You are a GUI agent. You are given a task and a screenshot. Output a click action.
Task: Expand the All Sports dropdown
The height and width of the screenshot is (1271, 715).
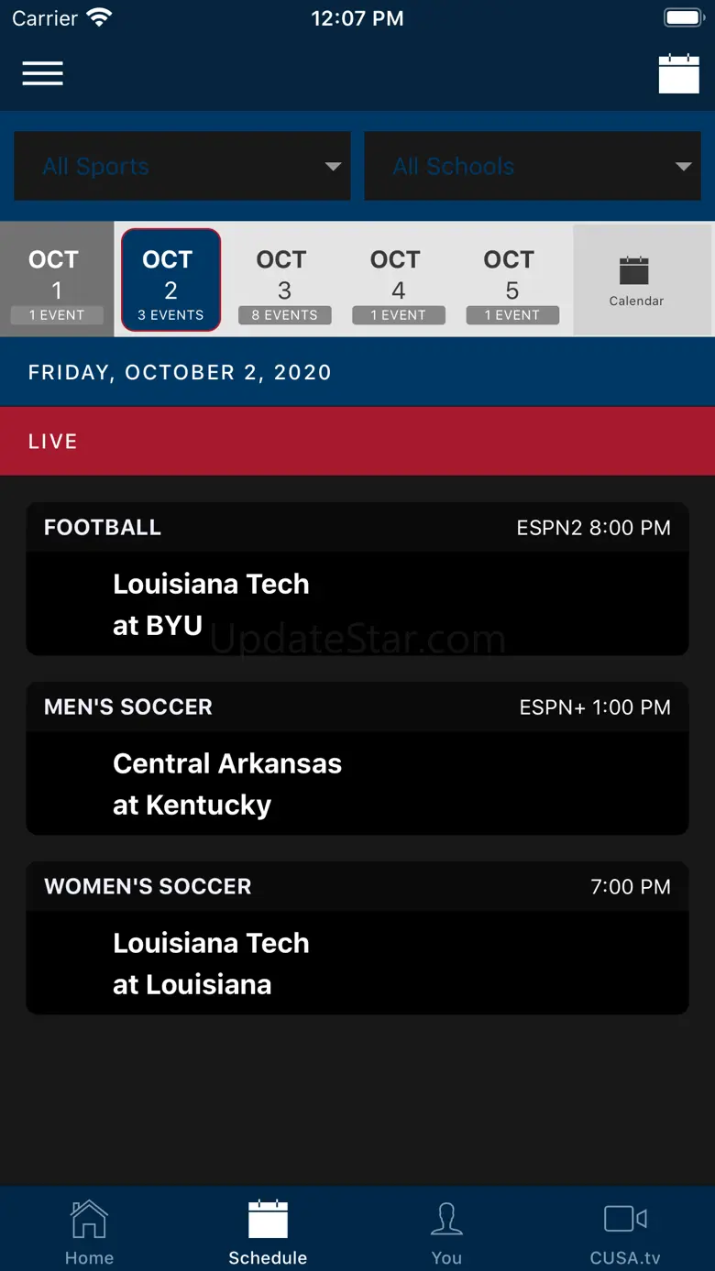click(182, 166)
